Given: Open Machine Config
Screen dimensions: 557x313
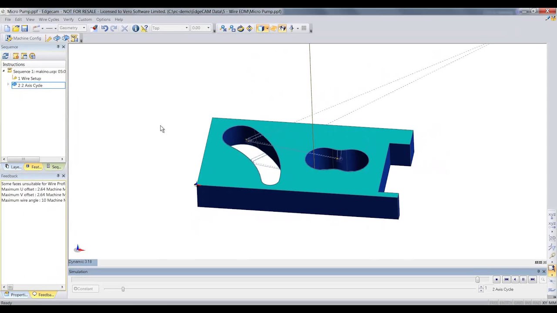Looking at the screenshot, I should tap(23, 38).
